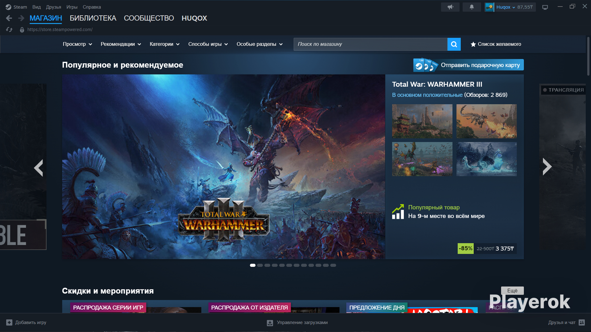
Task: Switch to the СООБЩЕСТВО tab
Action: coord(149,18)
